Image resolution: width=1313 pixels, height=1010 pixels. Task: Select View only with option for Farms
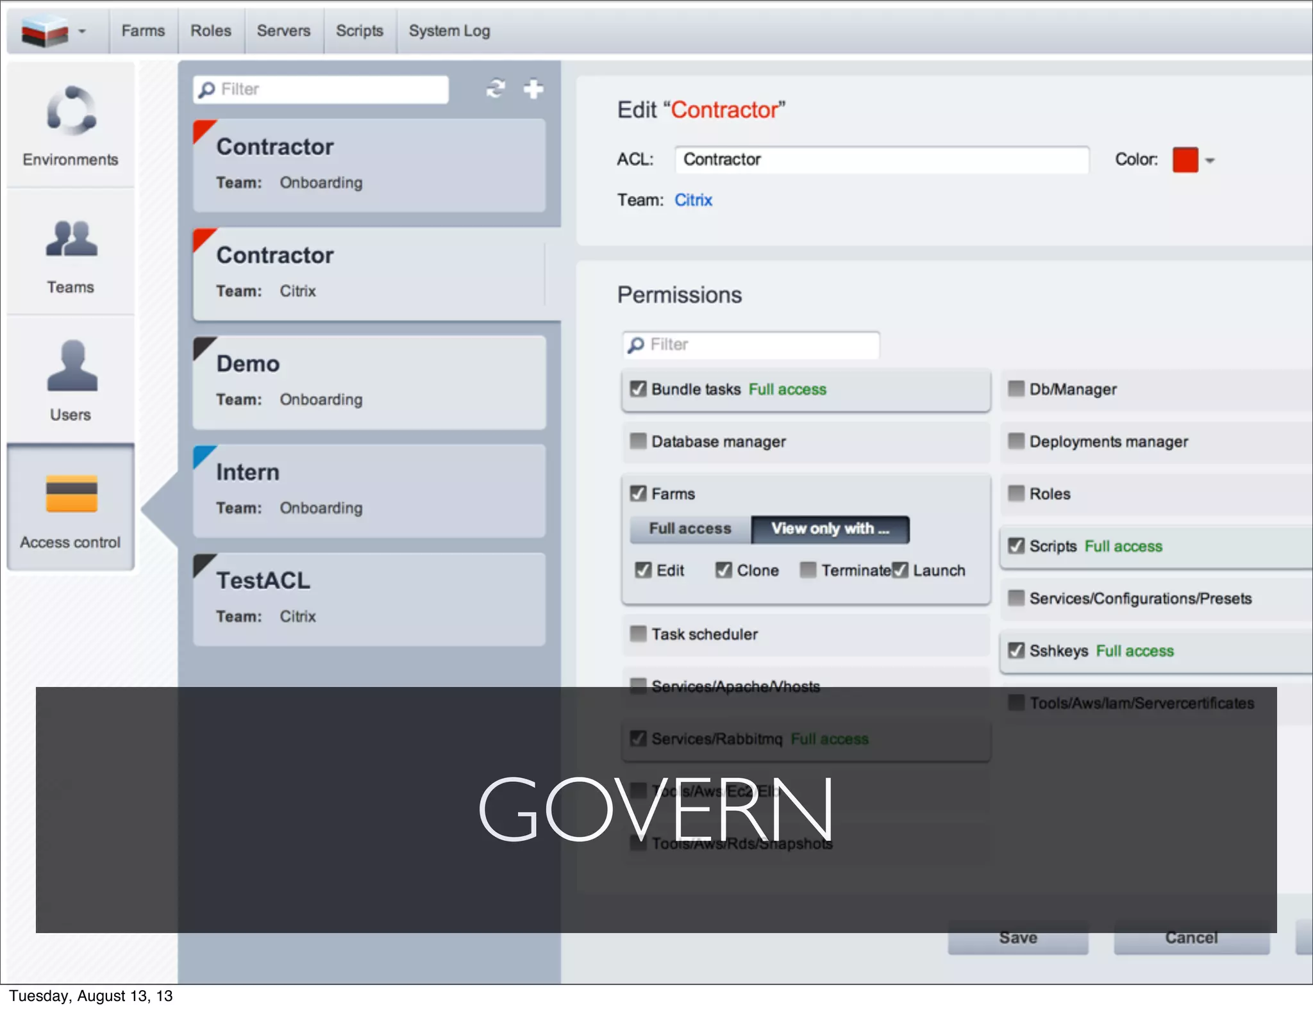(x=830, y=529)
